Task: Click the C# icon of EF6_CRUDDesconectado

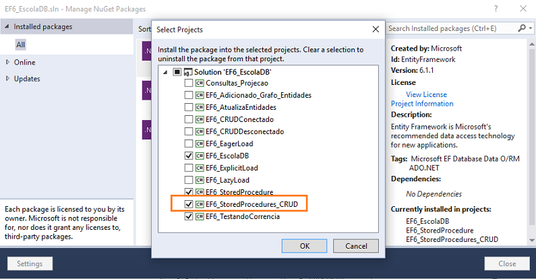Action: click(200, 131)
